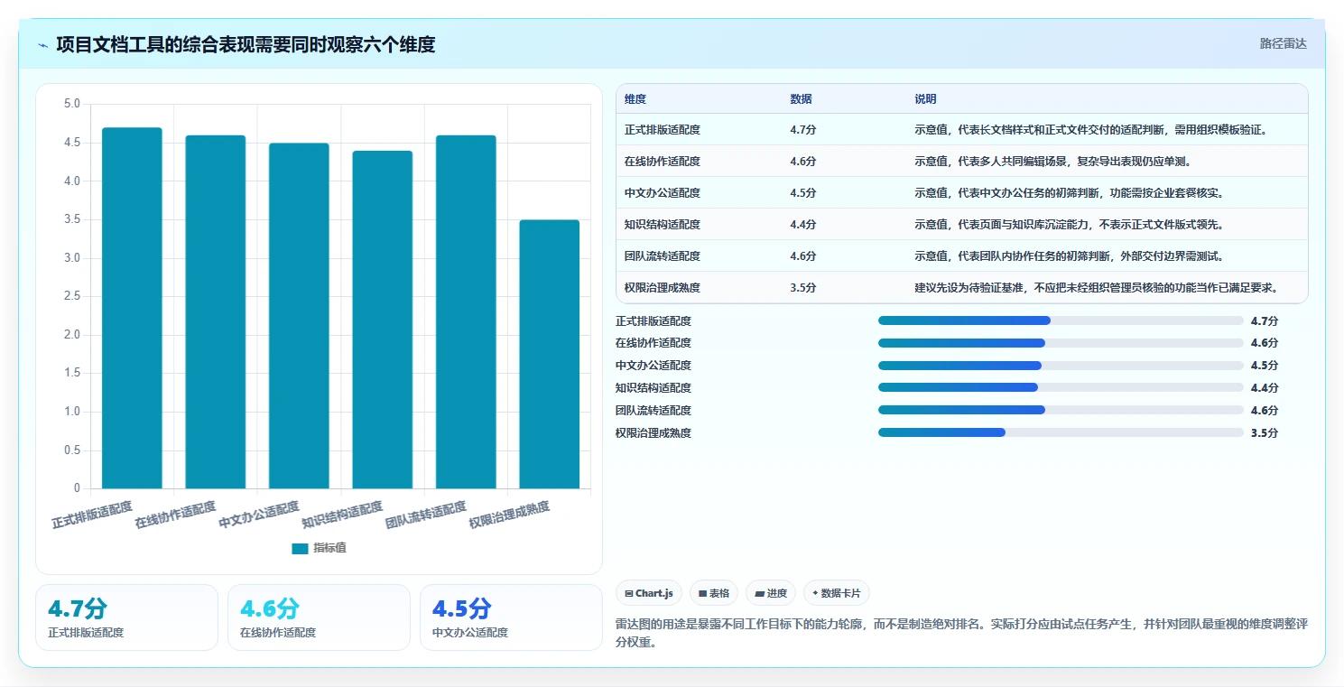Click the 4.4分 value beside the progress bars
This screenshot has height=687, width=1344.
pyautogui.click(x=1265, y=388)
